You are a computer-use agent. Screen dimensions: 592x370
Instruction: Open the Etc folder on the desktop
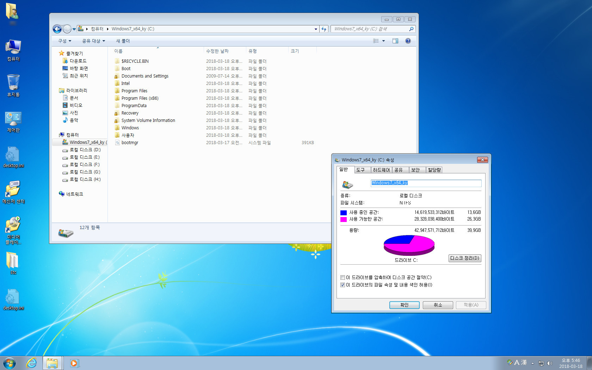[x=13, y=263]
